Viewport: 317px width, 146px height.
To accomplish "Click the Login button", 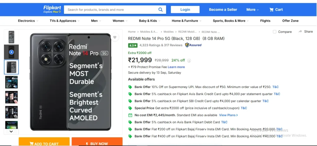I will click(x=185, y=10).
